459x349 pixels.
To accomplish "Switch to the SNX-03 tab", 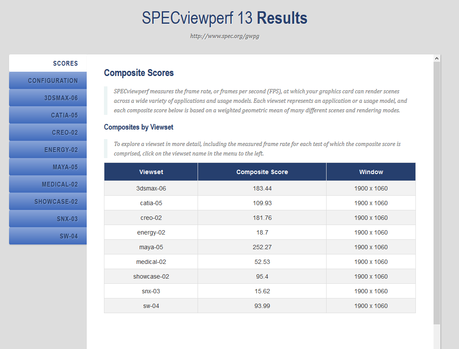I will point(67,219).
